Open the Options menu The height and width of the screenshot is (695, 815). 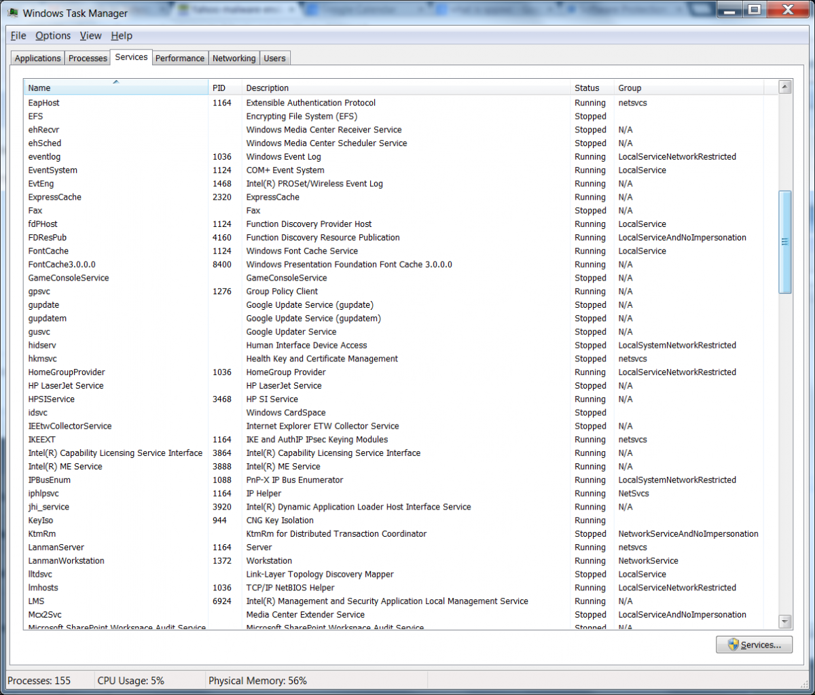(x=53, y=36)
